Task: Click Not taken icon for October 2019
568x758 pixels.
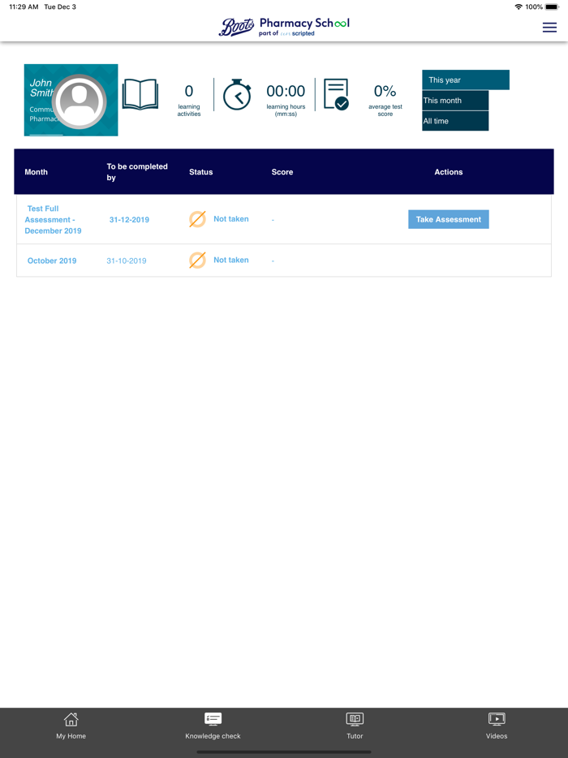Action: [x=197, y=260]
